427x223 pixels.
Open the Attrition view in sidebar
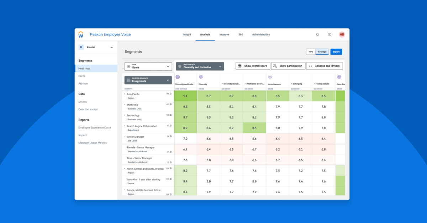tap(83, 83)
